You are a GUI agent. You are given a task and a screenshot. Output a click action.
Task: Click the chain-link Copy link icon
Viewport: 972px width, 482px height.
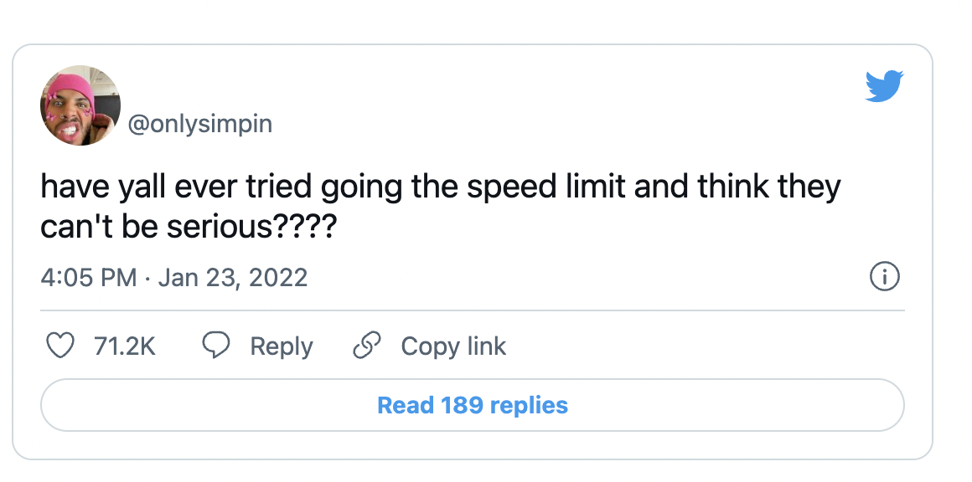pos(366,345)
